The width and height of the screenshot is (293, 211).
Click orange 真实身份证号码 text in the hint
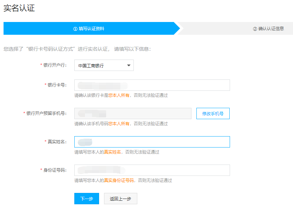119,181
